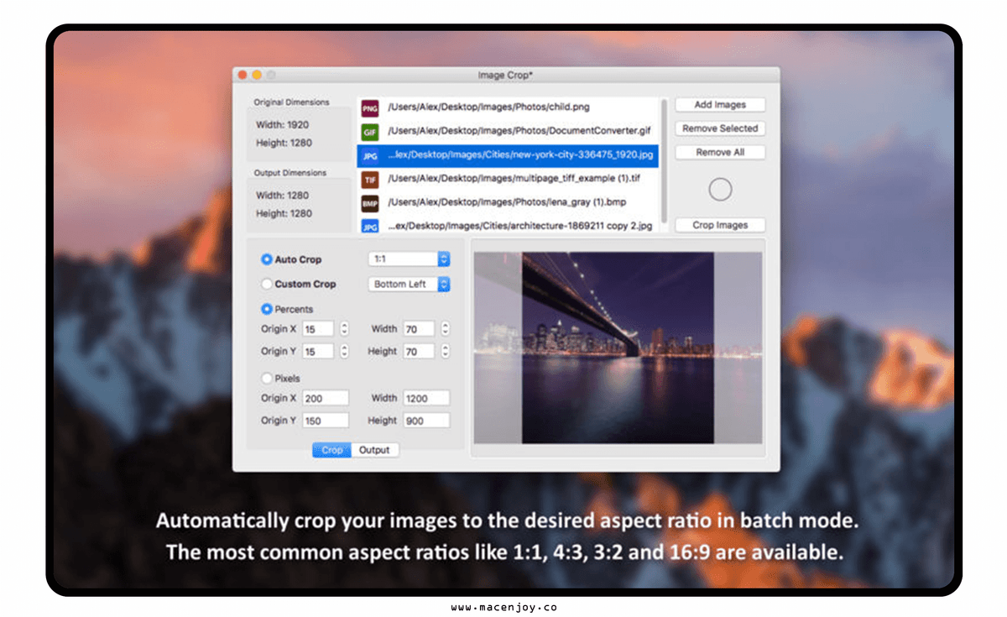Select the multipage_tiff_example (1).tif row
The image size is (1007, 617).
point(509,179)
